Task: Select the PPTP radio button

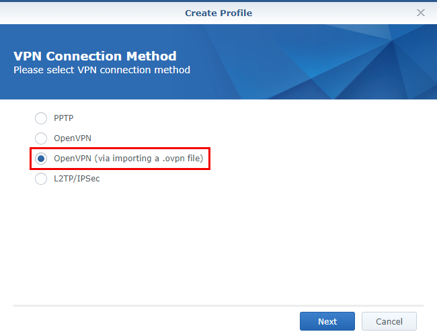Action: click(41, 118)
